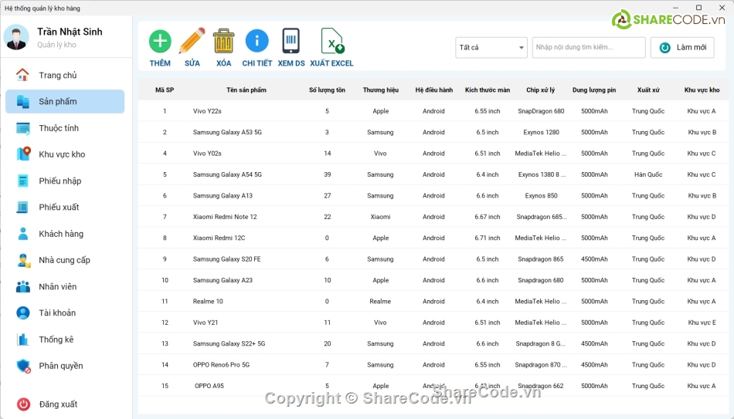Click the CHI TIẾT text label
The width and height of the screenshot is (734, 419).
click(x=257, y=63)
